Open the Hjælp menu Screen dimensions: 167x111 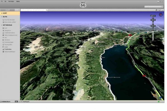coord(18,1)
